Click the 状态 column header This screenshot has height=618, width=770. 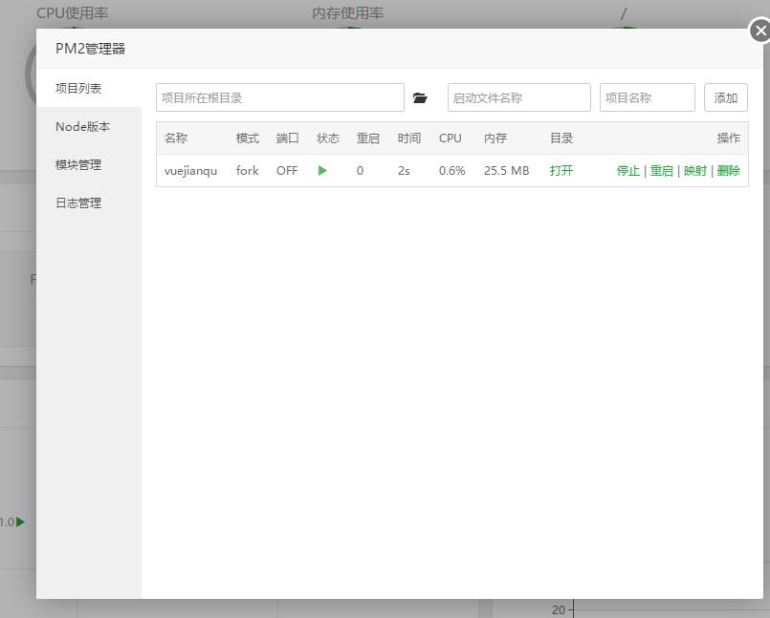328,139
